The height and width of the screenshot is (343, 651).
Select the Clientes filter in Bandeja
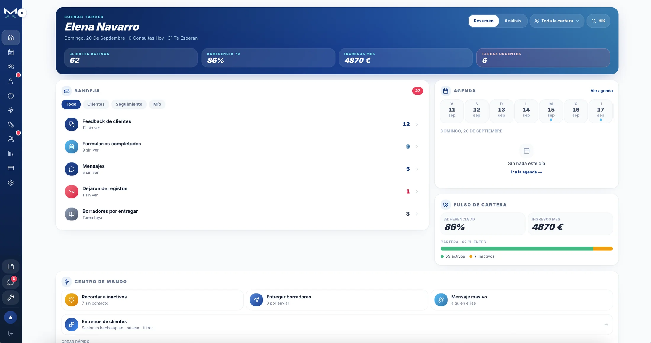[x=96, y=104]
